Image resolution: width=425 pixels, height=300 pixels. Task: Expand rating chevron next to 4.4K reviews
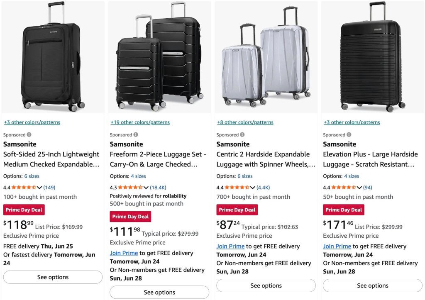point(252,188)
